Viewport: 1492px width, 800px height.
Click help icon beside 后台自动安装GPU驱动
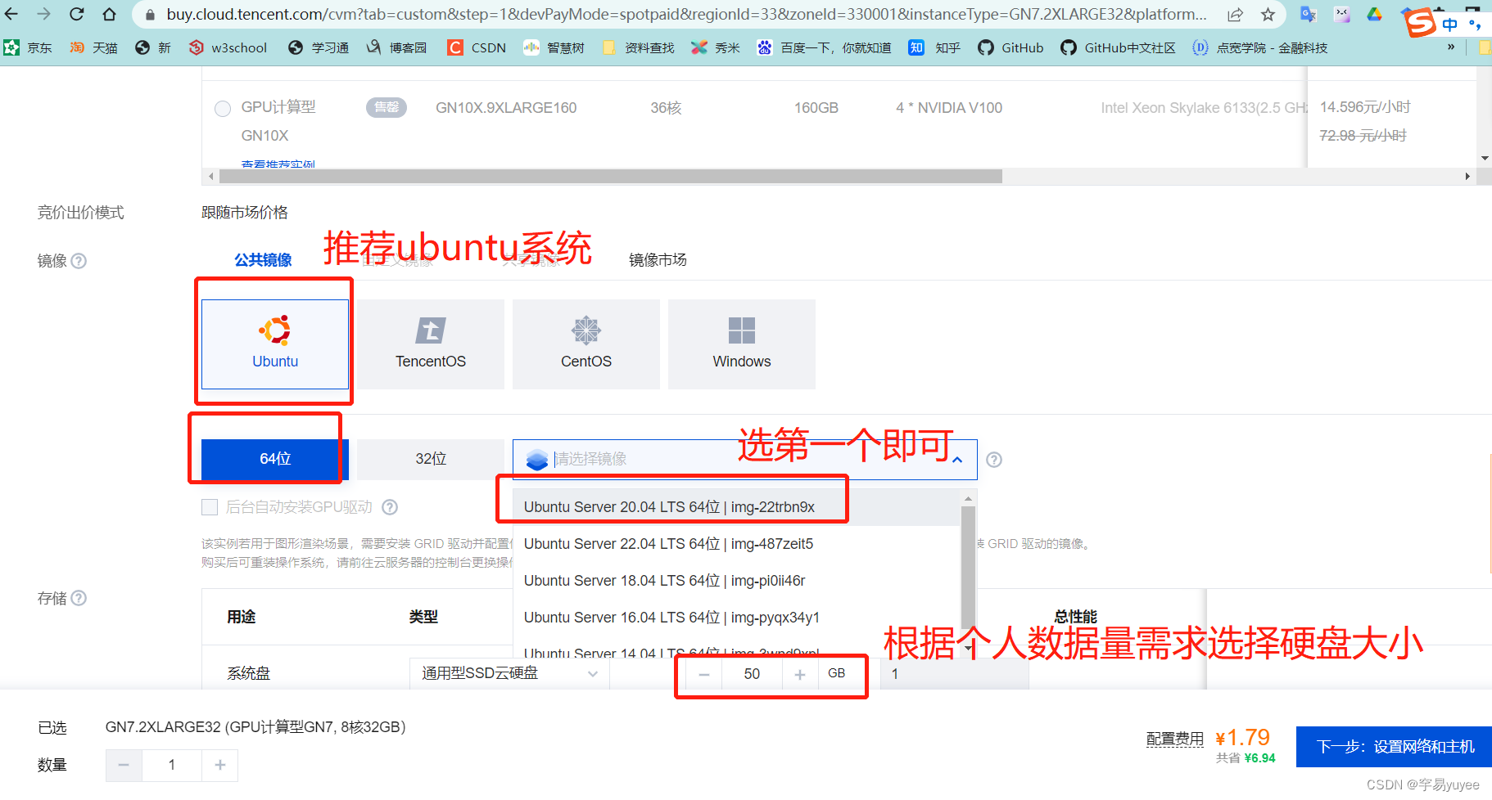click(390, 507)
